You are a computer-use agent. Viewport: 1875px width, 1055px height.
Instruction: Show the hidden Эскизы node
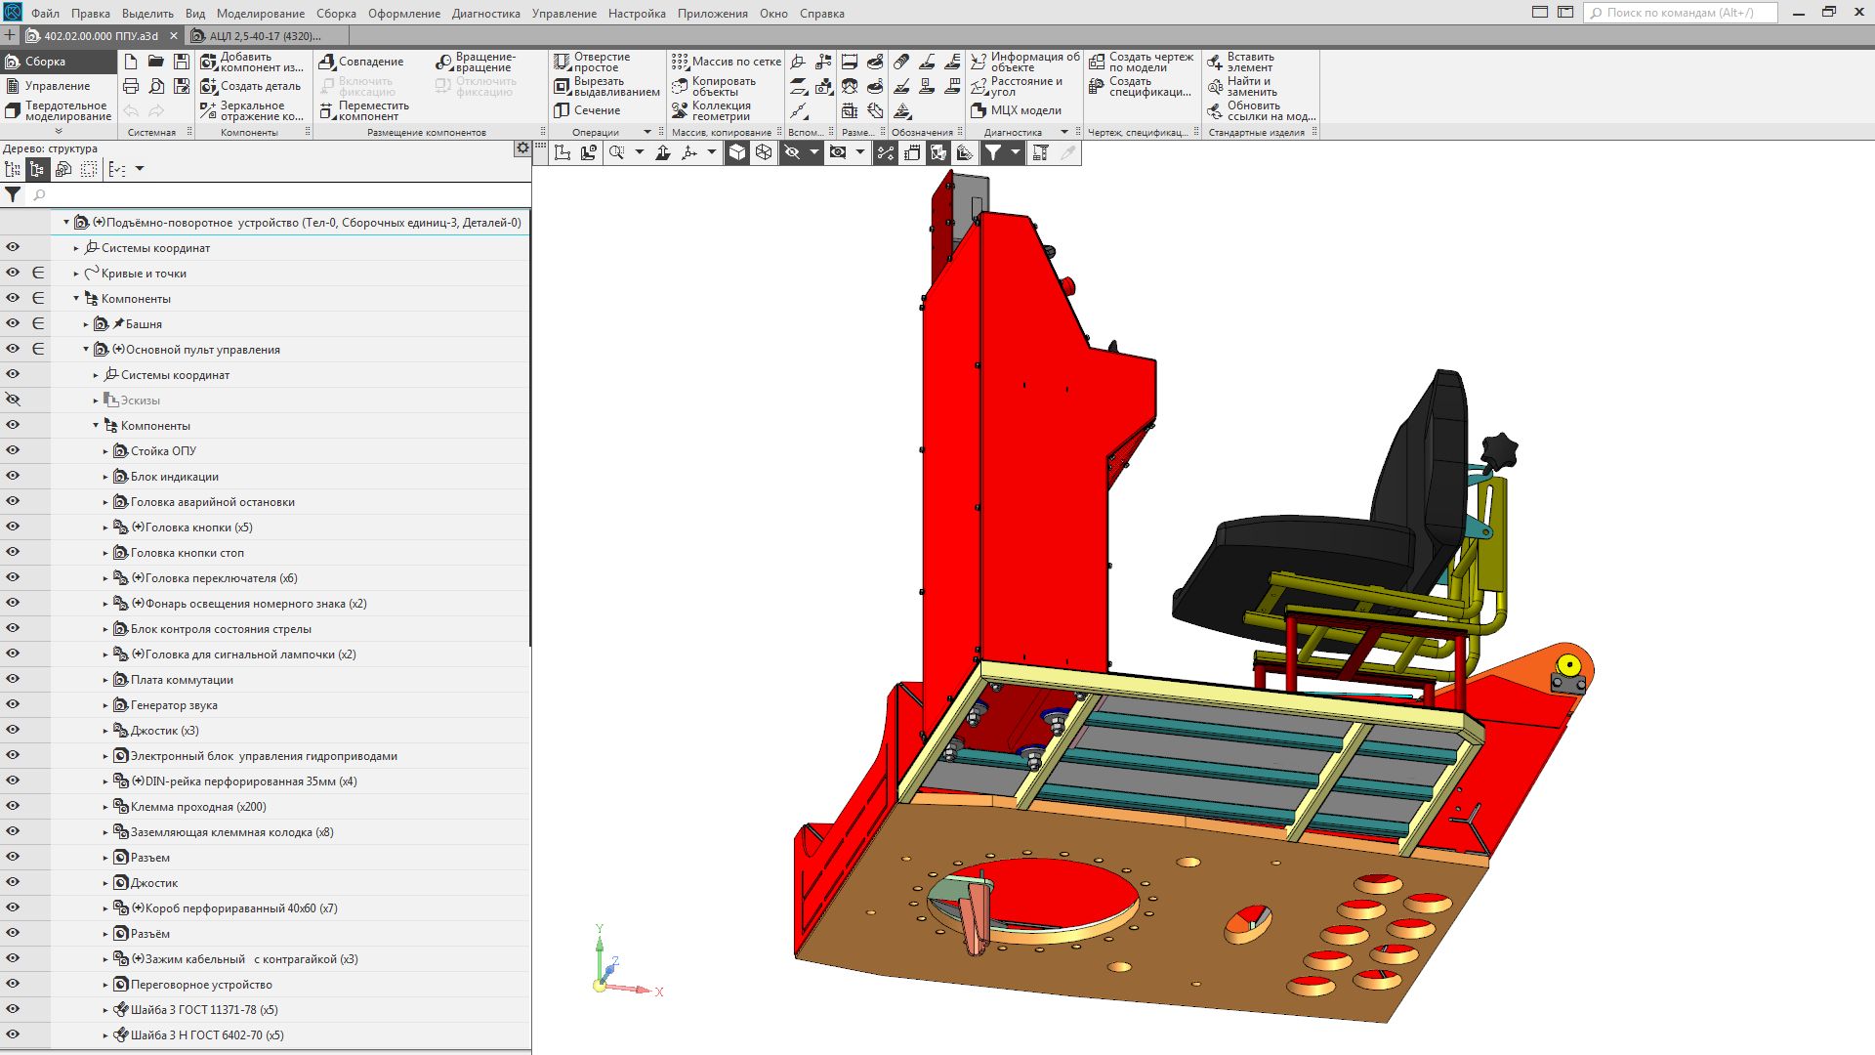13,400
